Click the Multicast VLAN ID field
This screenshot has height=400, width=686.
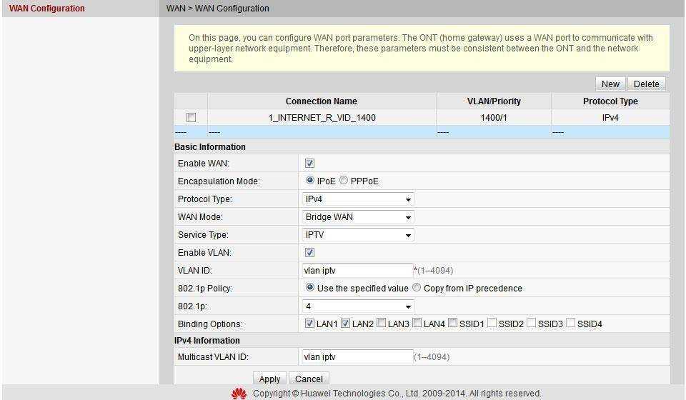pos(357,356)
